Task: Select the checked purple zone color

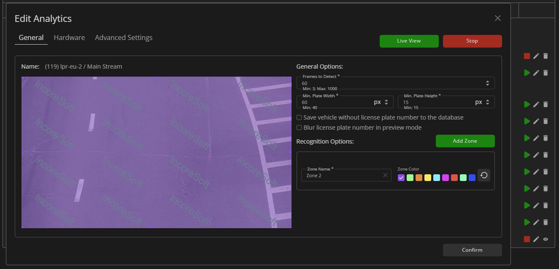Action: (x=401, y=178)
